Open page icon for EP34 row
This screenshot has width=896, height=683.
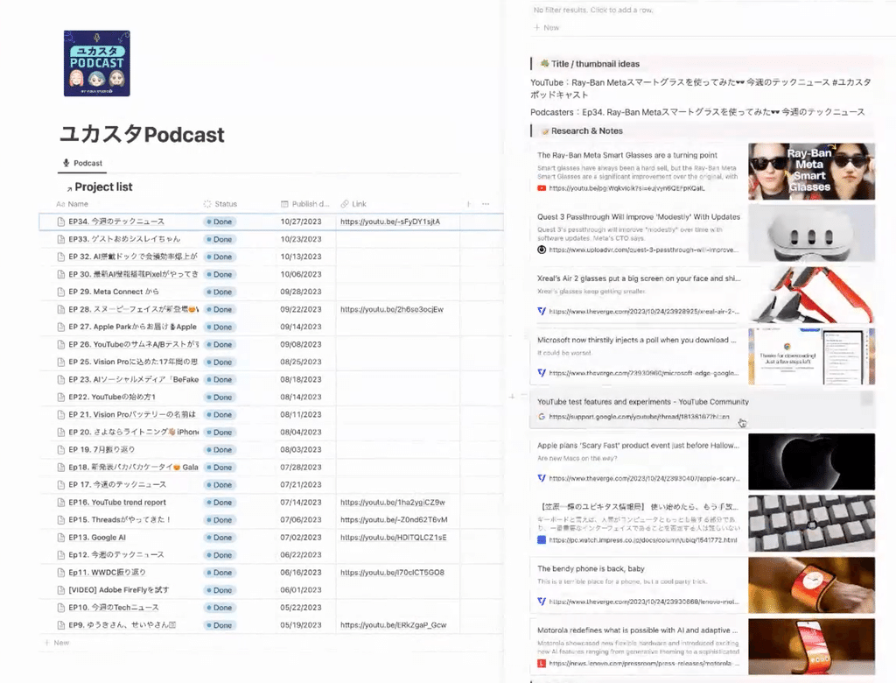(61, 222)
